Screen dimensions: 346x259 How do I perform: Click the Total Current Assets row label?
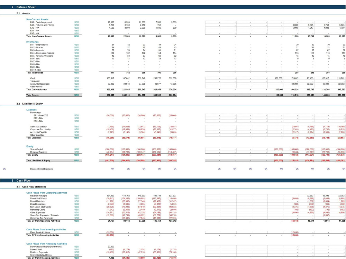pos(37,90)
